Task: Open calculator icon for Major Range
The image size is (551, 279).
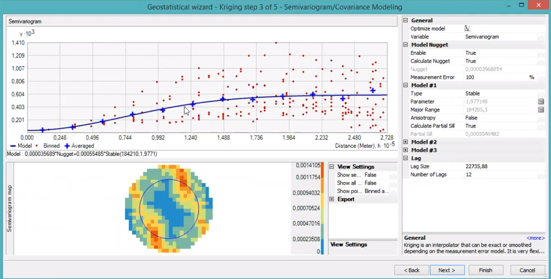Action: pos(540,110)
